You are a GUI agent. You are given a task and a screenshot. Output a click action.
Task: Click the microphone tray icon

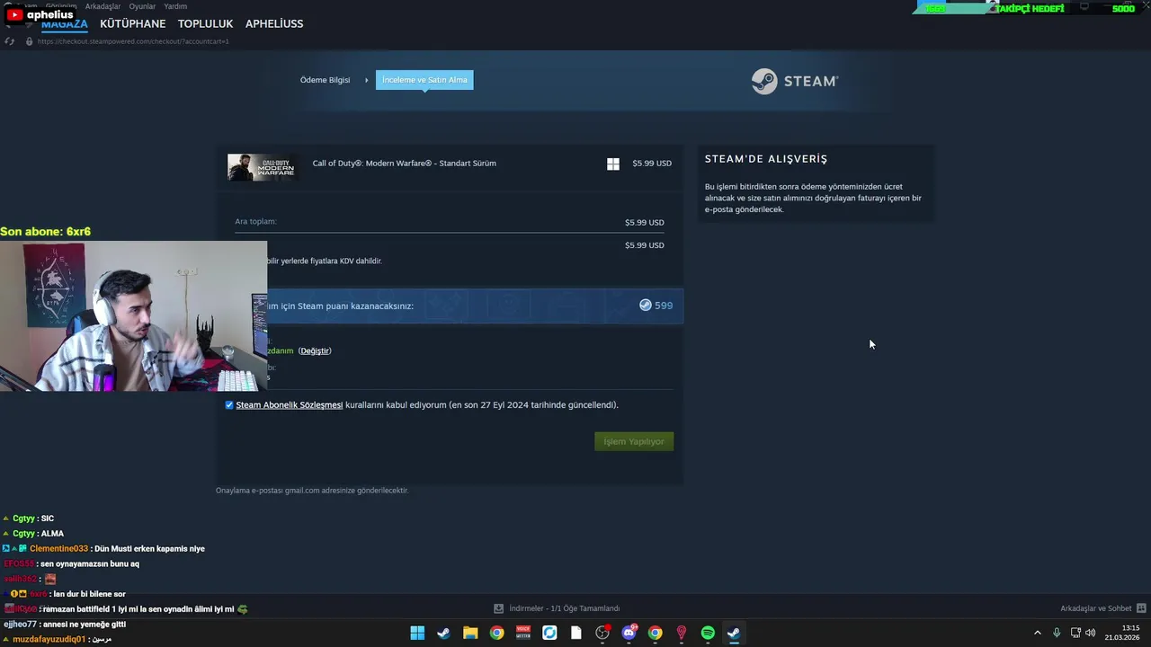(x=1057, y=633)
